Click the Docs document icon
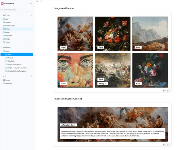 point(6,55)
